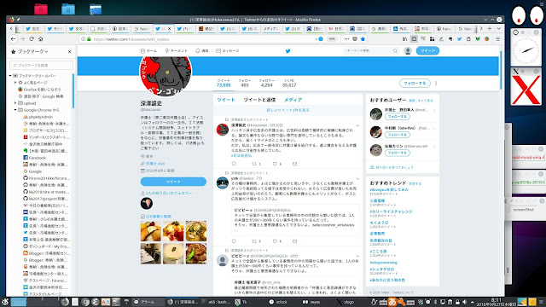Open the Firefox hamburger menu
Screen dimensions: 546x307
click(498, 39)
